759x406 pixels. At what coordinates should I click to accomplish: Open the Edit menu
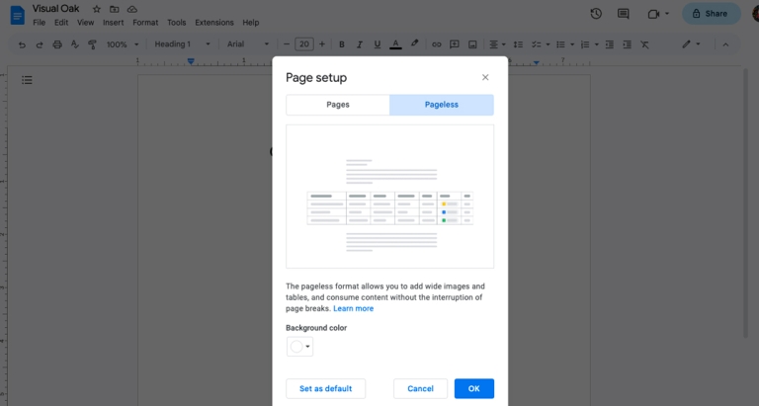(61, 23)
